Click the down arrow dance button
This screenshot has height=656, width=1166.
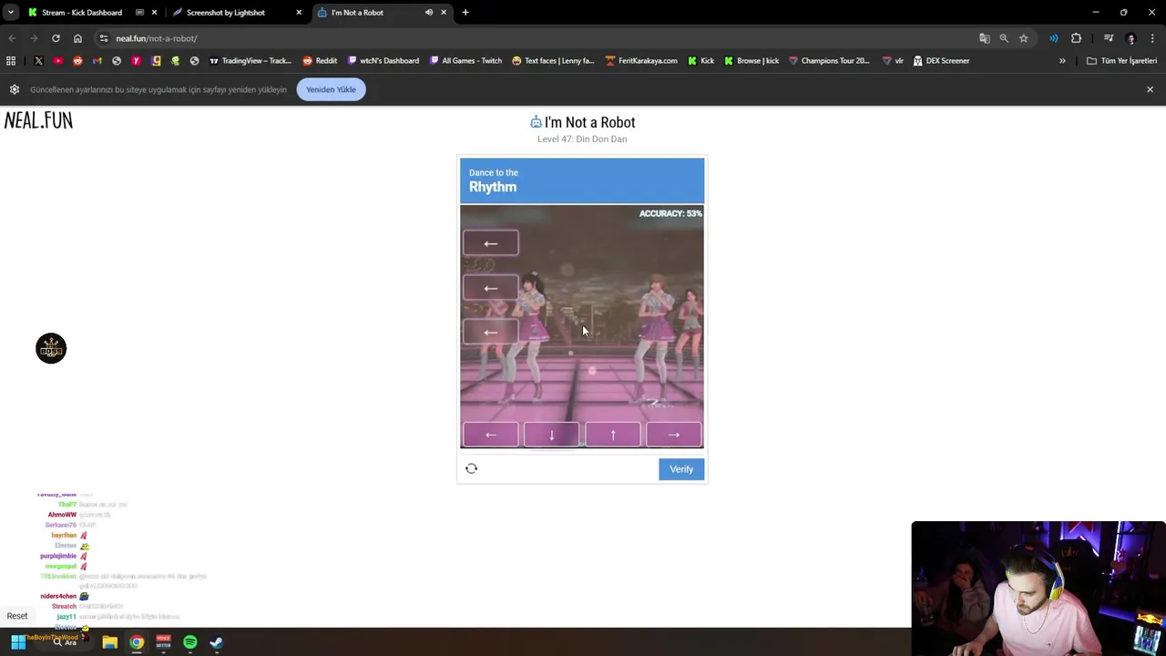[x=551, y=435]
